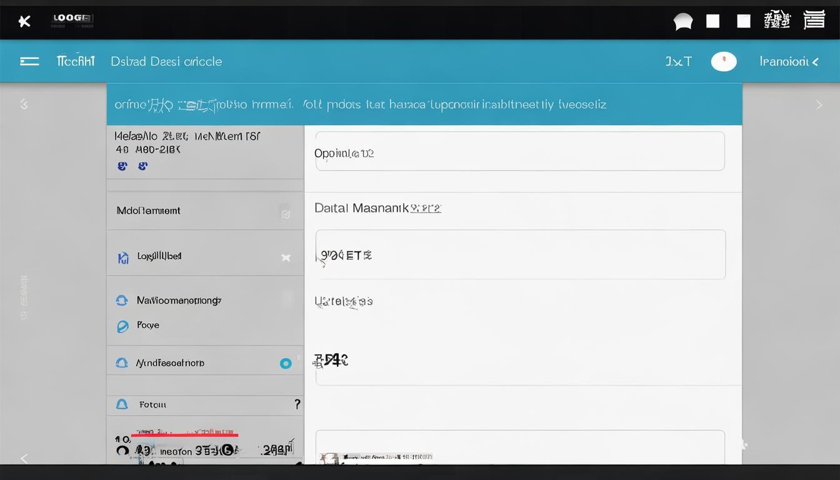The width and height of the screenshot is (840, 480).
Task: Click the speech bubble icon in top bar
Action: point(682,22)
